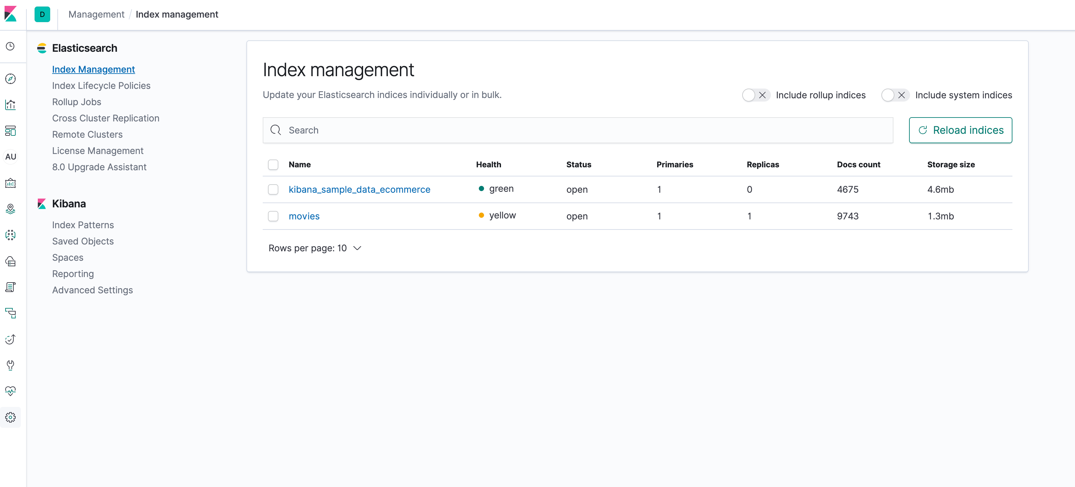Click the 4675 docs count value
Viewport: 1075px width, 487px height.
pyautogui.click(x=848, y=189)
